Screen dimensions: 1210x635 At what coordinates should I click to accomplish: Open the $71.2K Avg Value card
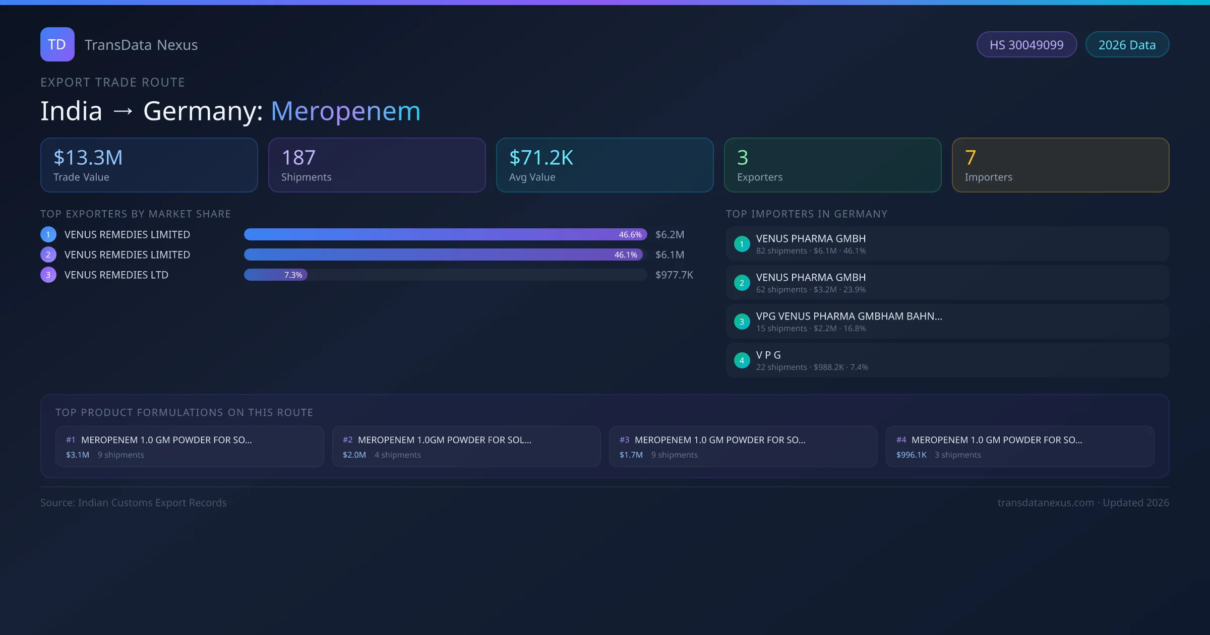pos(604,165)
